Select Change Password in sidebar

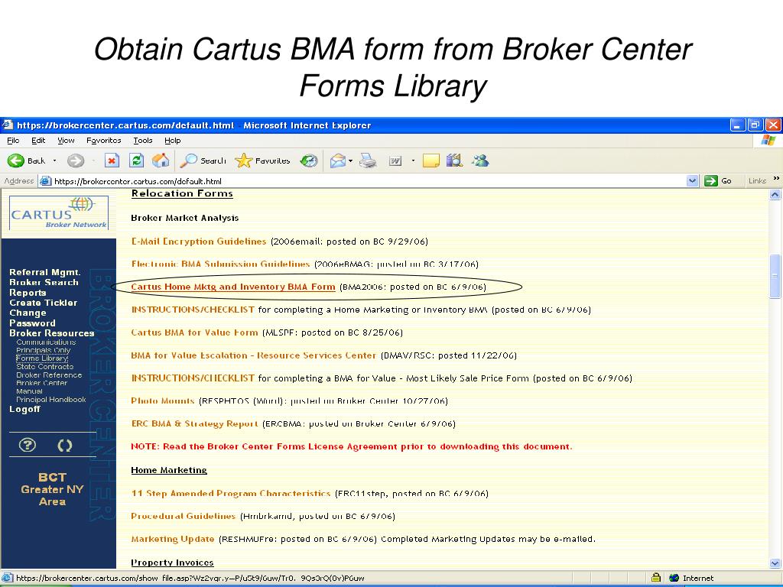click(32, 318)
